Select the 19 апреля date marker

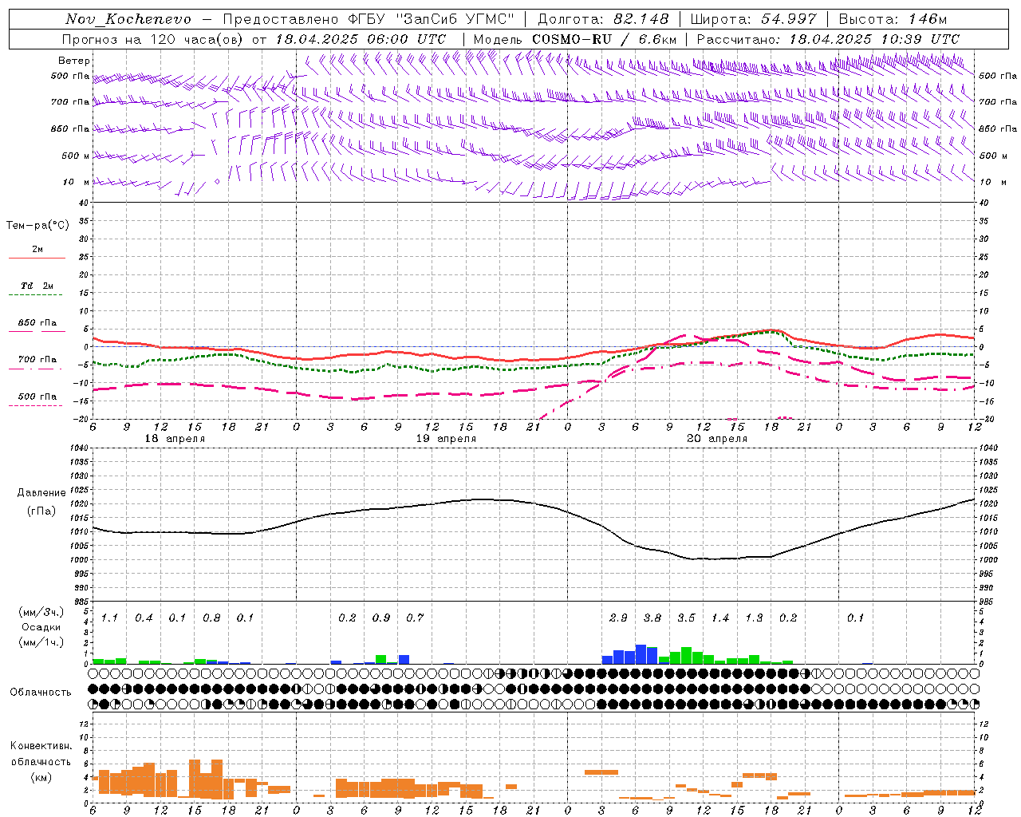coord(446,439)
